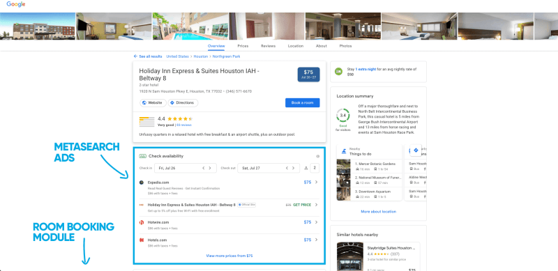Viewport: 558px width, 271px height.
Task: Expand the Hotwire.com price chevron
Action: coord(317,222)
